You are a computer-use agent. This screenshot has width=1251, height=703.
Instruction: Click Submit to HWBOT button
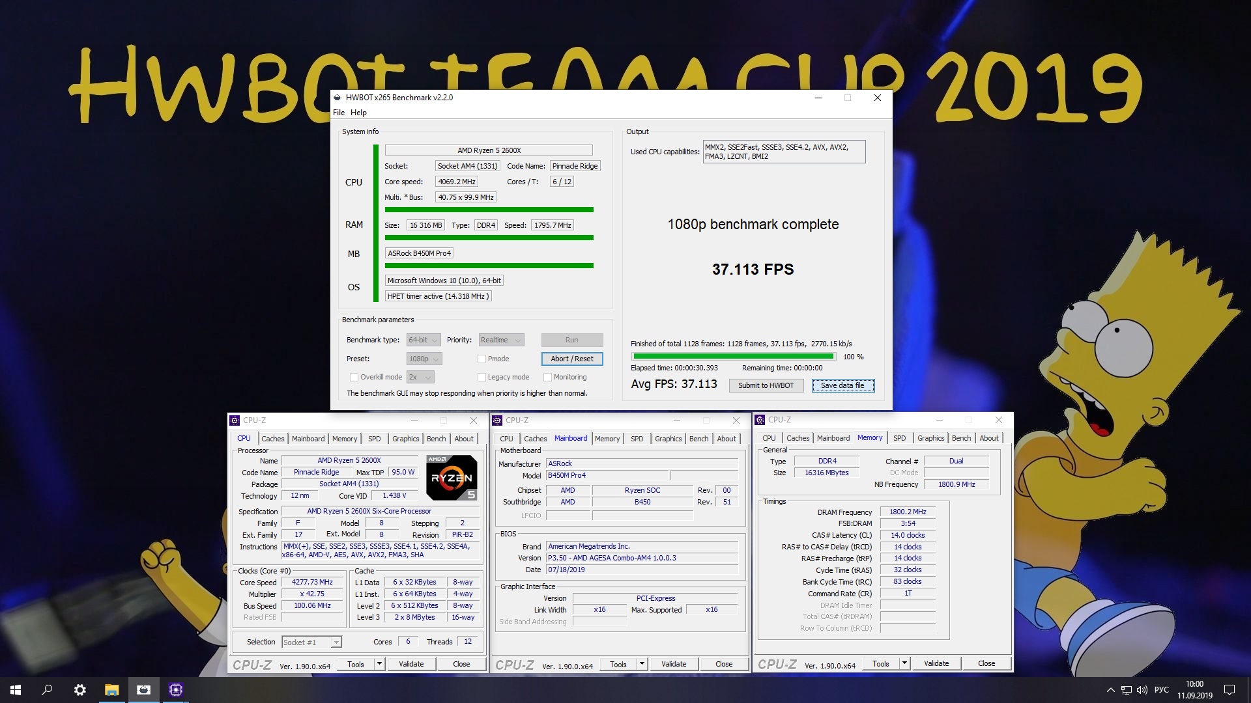point(766,385)
